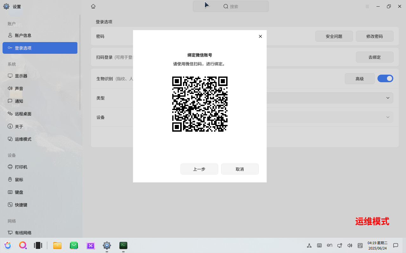Open 远程桌面 settings
406x253 pixels.
tap(40, 114)
